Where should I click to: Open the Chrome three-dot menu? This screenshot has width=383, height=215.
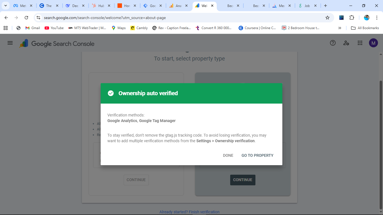pyautogui.click(x=377, y=18)
